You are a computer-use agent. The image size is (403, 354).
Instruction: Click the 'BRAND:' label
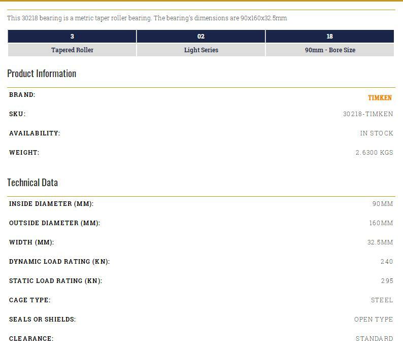(x=22, y=94)
